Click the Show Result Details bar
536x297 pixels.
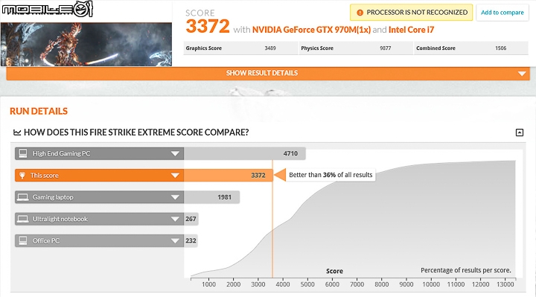pyautogui.click(x=268, y=74)
